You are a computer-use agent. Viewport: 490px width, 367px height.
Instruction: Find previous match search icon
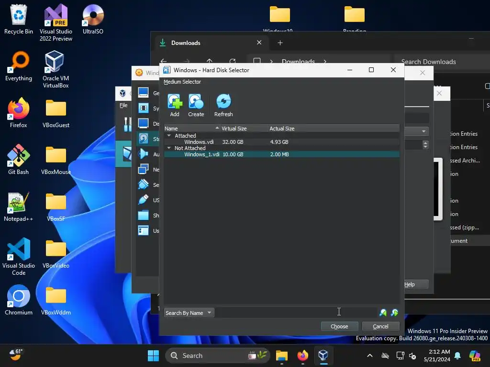click(x=383, y=313)
